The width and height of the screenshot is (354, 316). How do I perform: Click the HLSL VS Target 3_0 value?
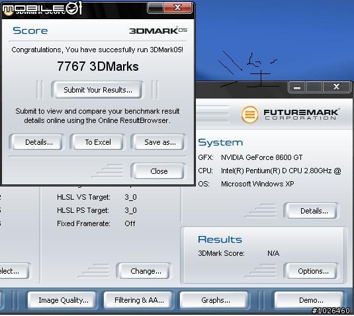pyautogui.click(x=130, y=197)
